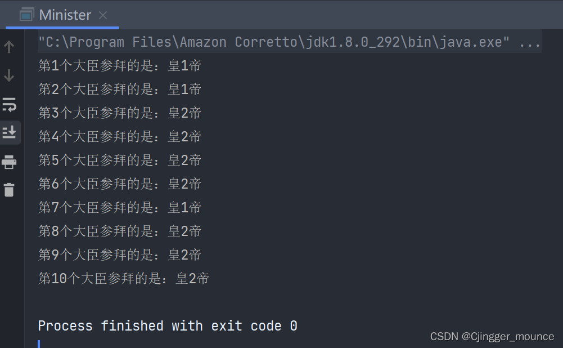
Task: Click output line for 第10个大臣
Action: coord(124,279)
